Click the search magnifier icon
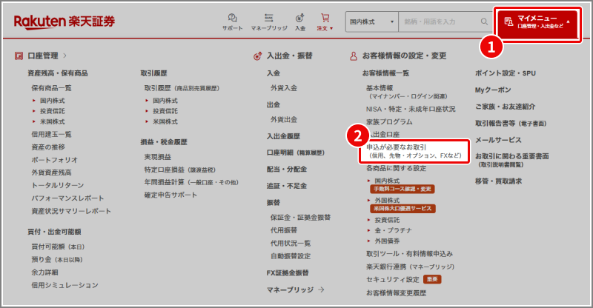 (484, 21)
